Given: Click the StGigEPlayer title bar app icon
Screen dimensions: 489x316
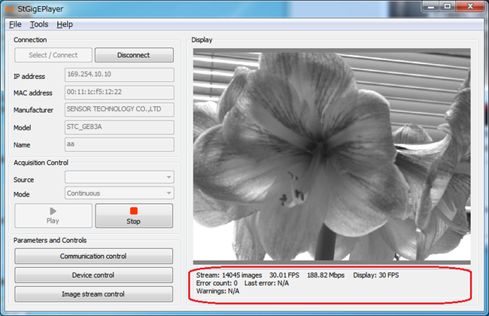Looking at the screenshot, I should [10, 8].
